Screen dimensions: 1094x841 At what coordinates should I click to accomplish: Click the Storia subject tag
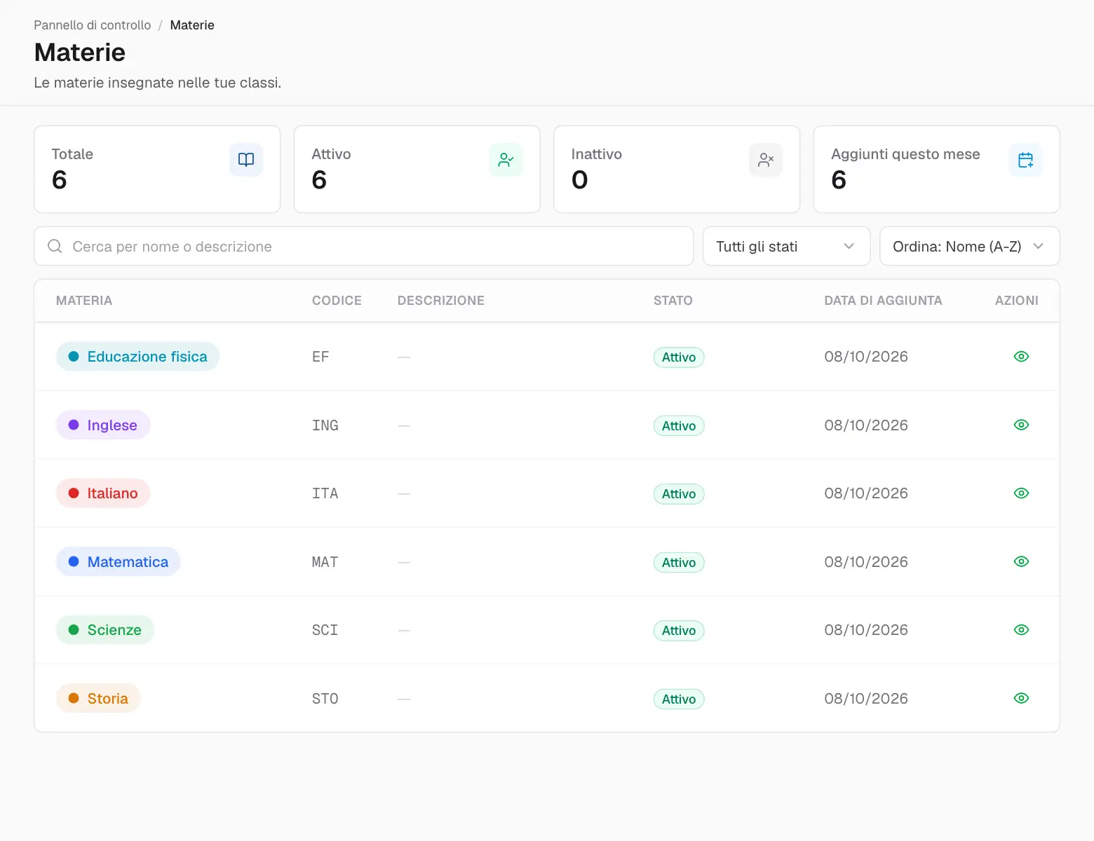[98, 698]
